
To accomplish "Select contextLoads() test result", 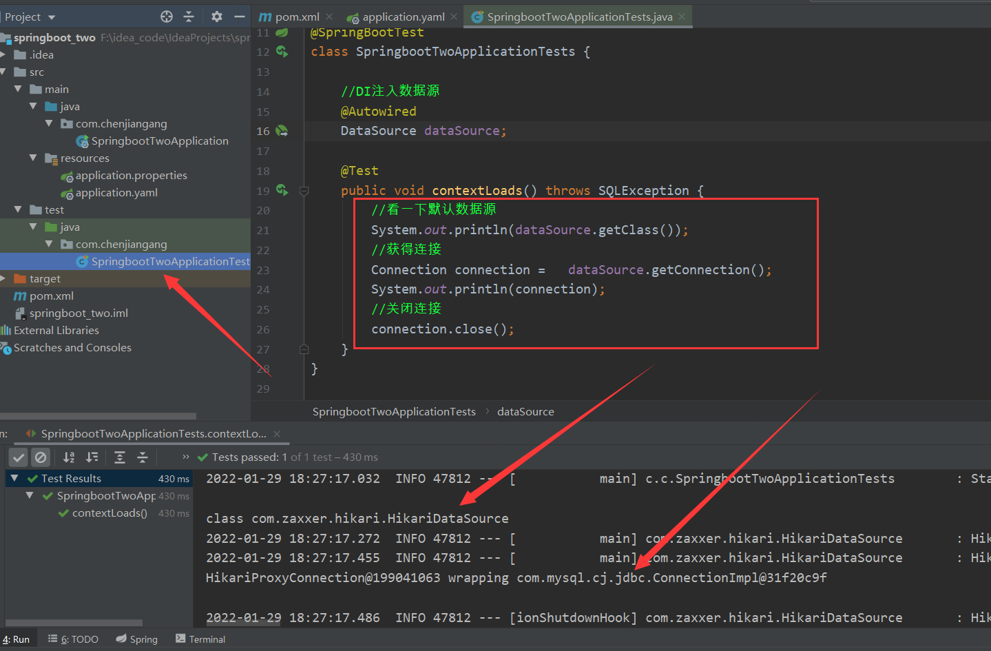I will (x=109, y=513).
